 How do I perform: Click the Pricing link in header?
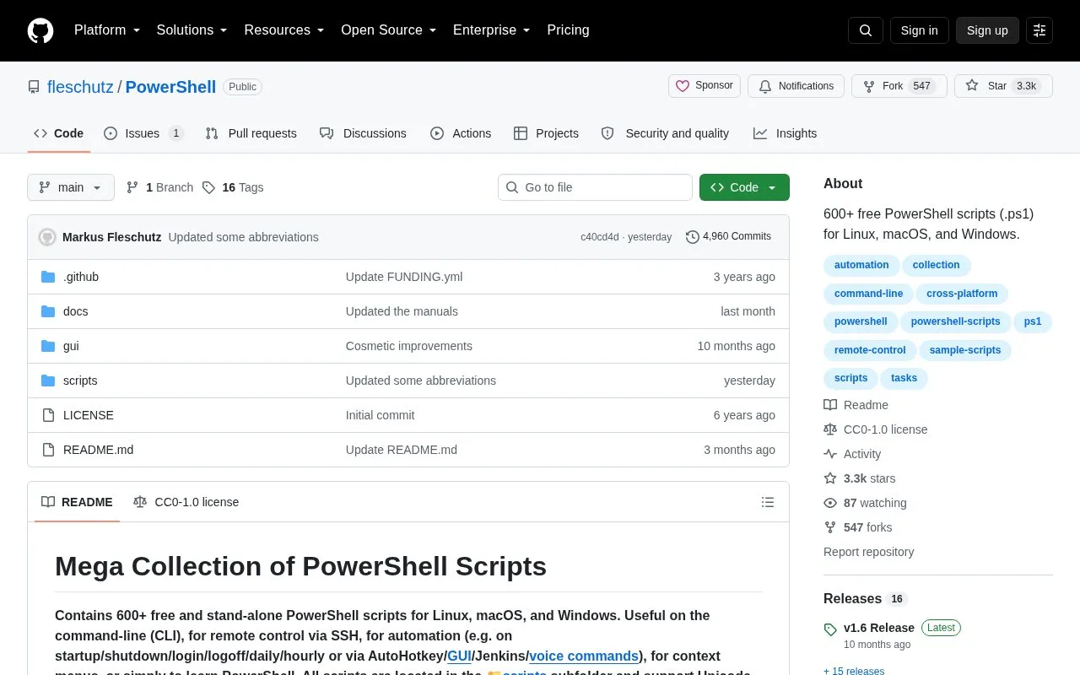coord(568,30)
